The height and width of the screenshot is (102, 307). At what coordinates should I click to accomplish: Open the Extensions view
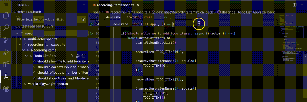[x=6, y=65]
